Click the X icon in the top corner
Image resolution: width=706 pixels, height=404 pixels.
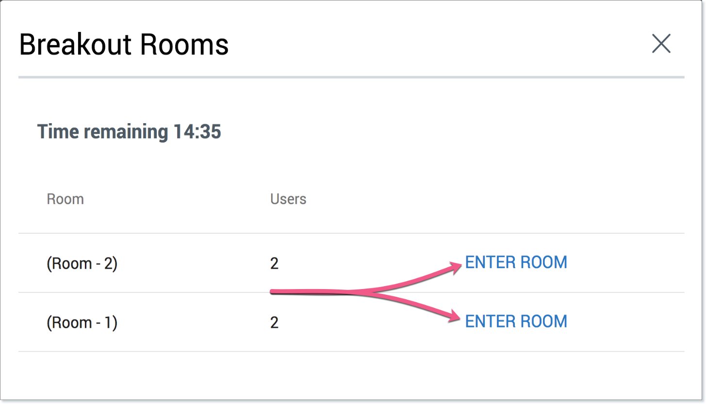[x=661, y=44]
